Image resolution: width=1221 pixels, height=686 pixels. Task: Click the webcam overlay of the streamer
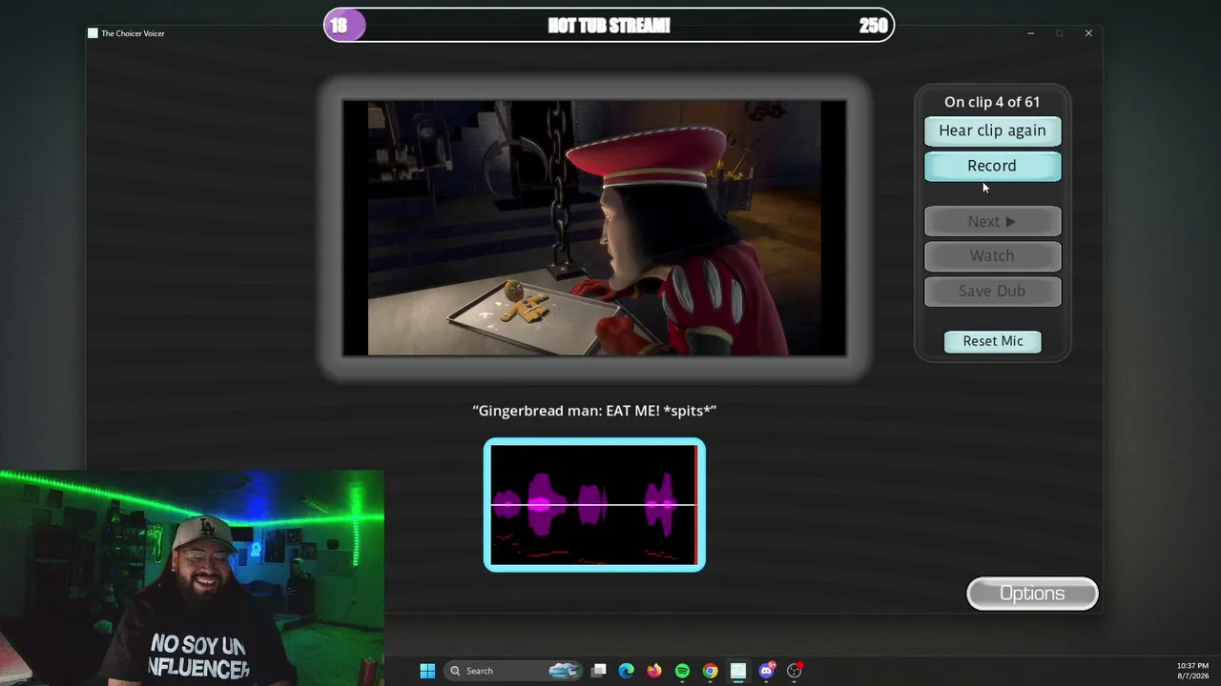[192, 577]
